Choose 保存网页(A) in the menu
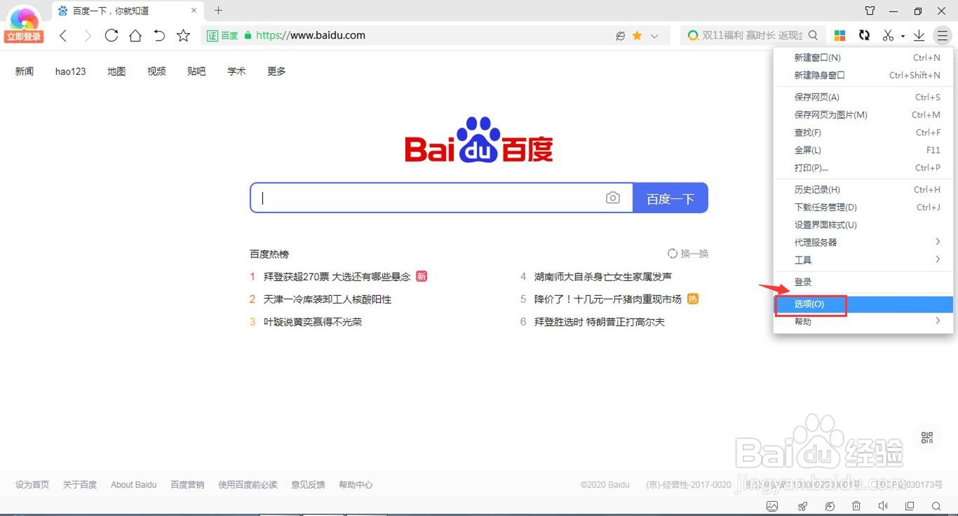 point(863,97)
